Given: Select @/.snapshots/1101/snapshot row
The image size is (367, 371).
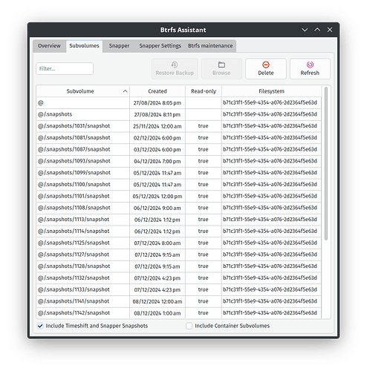Looking at the screenshot, I should (179, 196).
